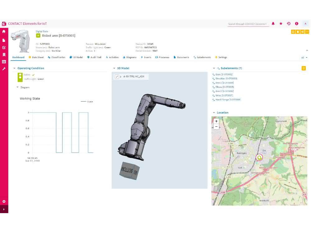This screenshot has height=233, width=311.
Task: Open subelement Arm 2 [D-DT0006]
Action: tap(225, 91)
